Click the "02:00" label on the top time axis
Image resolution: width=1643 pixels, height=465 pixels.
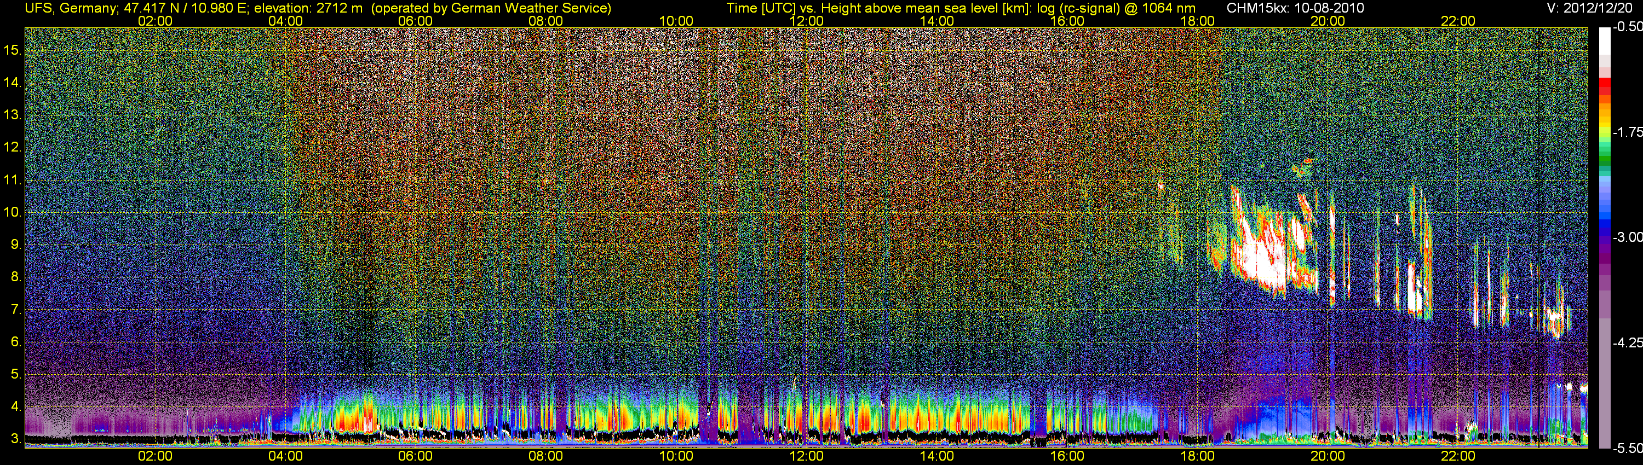[155, 21]
